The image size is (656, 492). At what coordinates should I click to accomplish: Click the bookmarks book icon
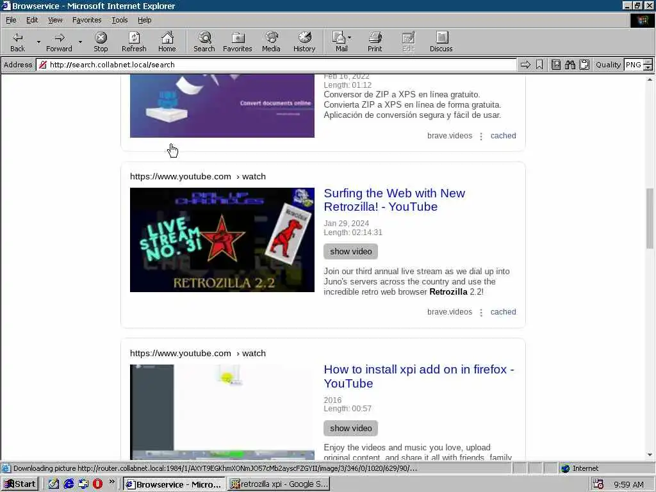pyautogui.click(x=555, y=65)
